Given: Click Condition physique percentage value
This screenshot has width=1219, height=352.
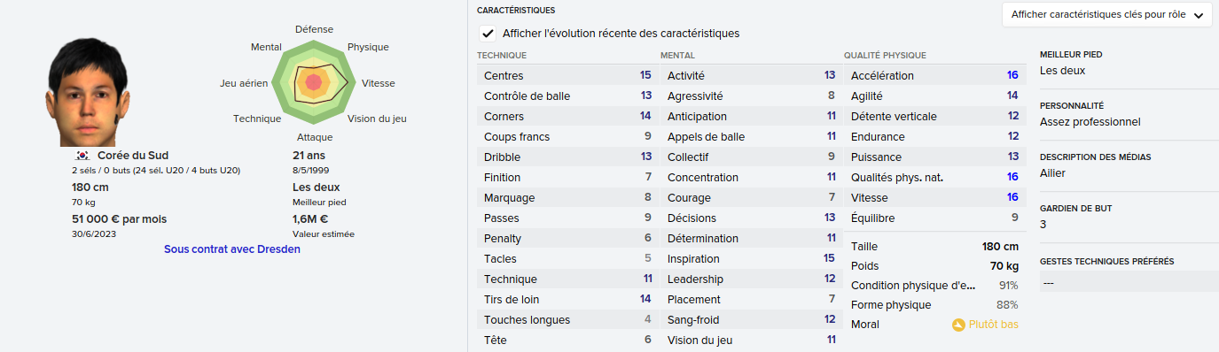Looking at the screenshot, I should [1008, 287].
